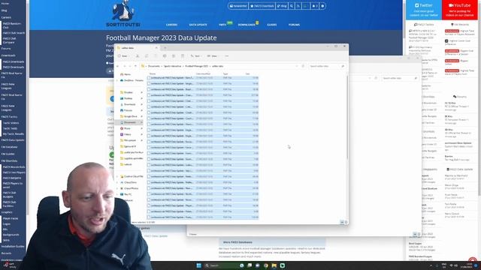Open the See more (...) menu in Explorer
Screen dimensions: 481x270
pyautogui.click(x=227, y=56)
